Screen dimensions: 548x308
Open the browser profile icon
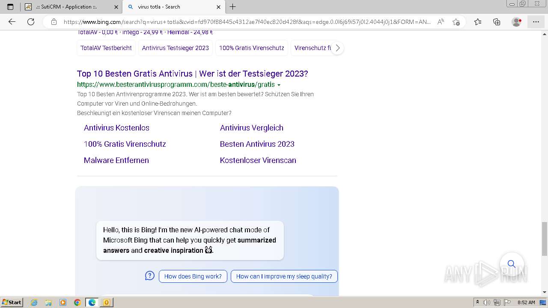coord(517,22)
